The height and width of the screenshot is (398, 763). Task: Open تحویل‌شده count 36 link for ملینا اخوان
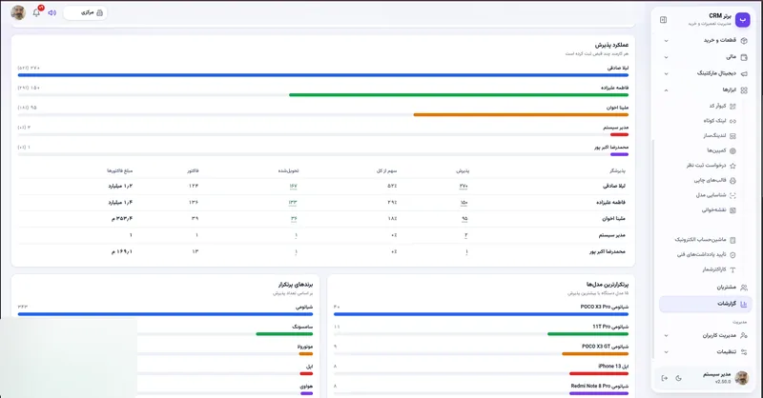[x=294, y=219]
